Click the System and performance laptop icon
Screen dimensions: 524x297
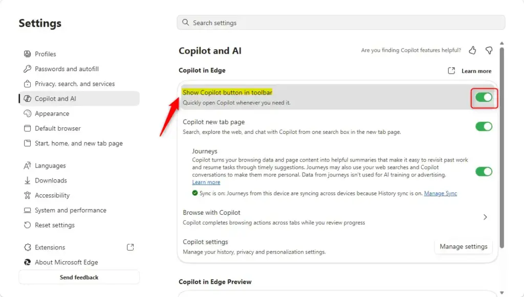coord(28,210)
